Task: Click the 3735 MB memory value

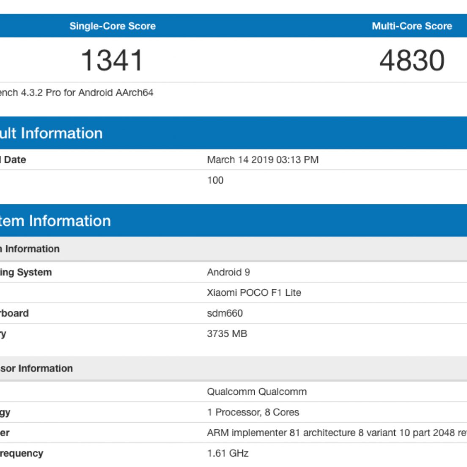Action: [227, 334]
